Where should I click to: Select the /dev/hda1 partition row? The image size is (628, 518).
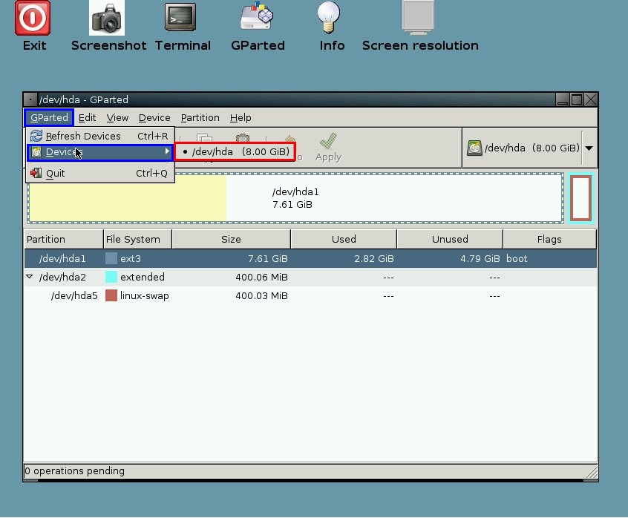point(310,258)
